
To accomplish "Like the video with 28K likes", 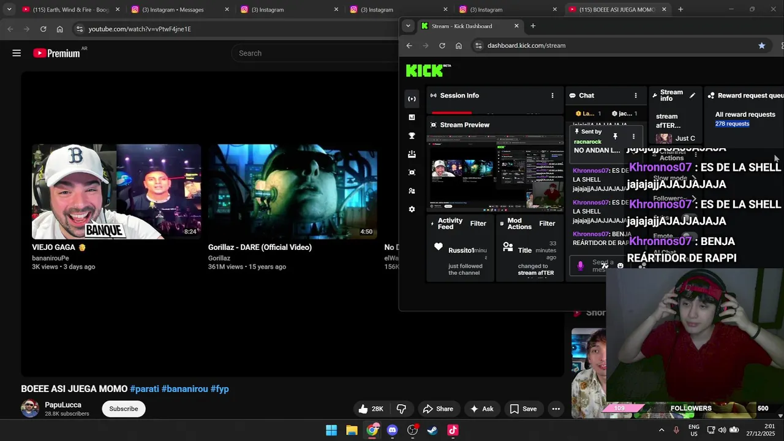I will [371, 409].
